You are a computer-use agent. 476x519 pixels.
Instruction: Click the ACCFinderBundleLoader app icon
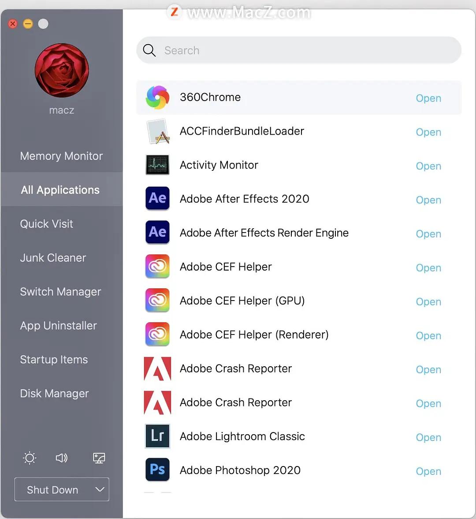coord(158,132)
